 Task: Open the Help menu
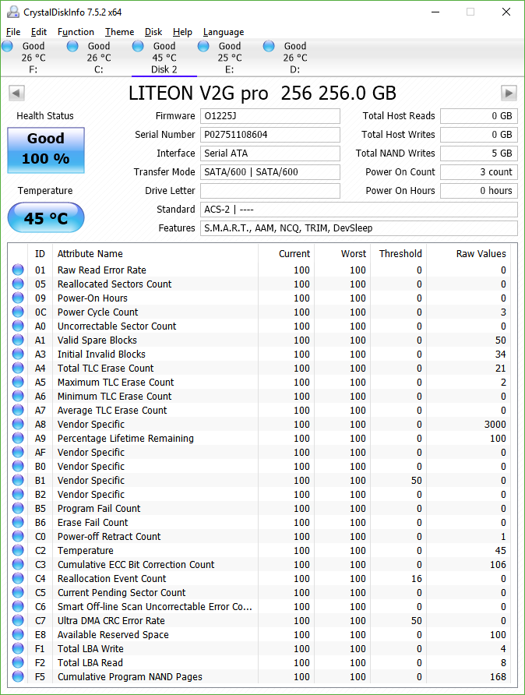(x=182, y=32)
